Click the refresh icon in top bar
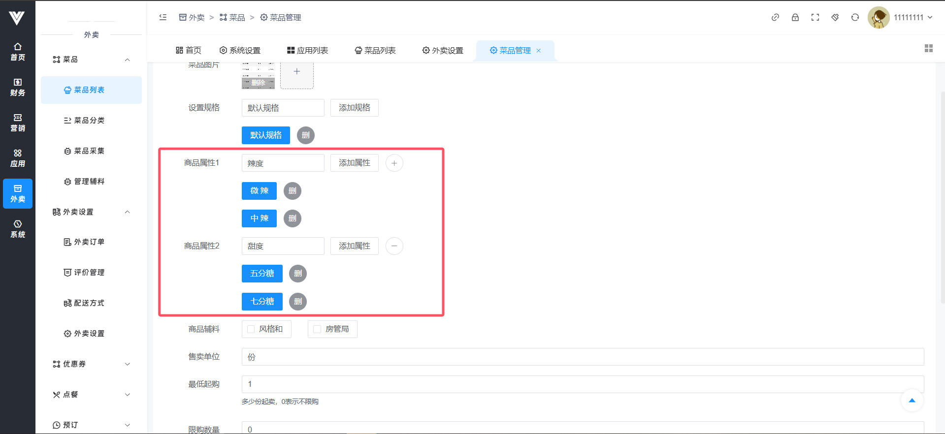Screen dimensions: 945x434 point(855,17)
